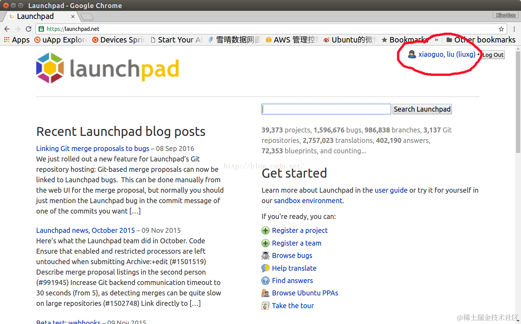This screenshot has width=521, height=324.
Task: Click the XiaoGuo profile button
Action: (505, 15)
